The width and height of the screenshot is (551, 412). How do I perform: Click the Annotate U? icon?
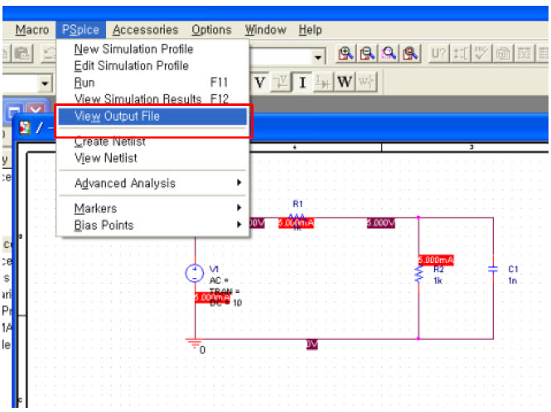coord(438,54)
